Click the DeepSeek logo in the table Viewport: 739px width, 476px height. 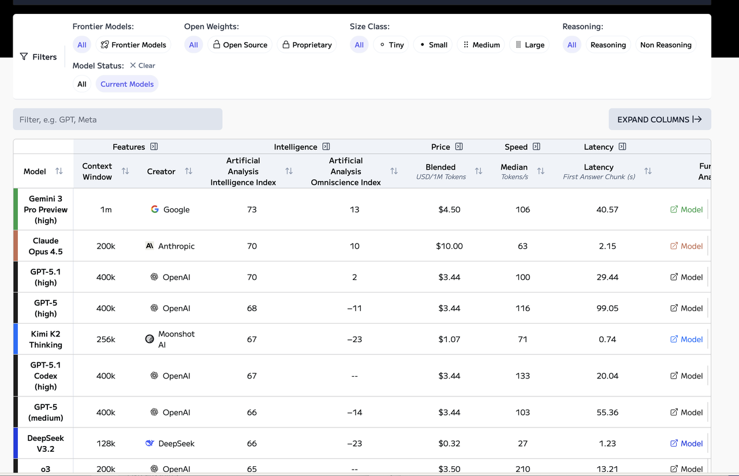click(151, 443)
